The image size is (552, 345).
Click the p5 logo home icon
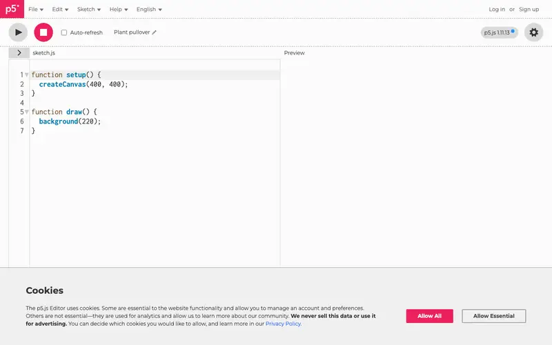pyautogui.click(x=12, y=9)
